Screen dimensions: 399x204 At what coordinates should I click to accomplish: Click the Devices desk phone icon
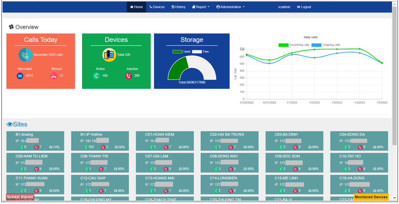(x=109, y=55)
